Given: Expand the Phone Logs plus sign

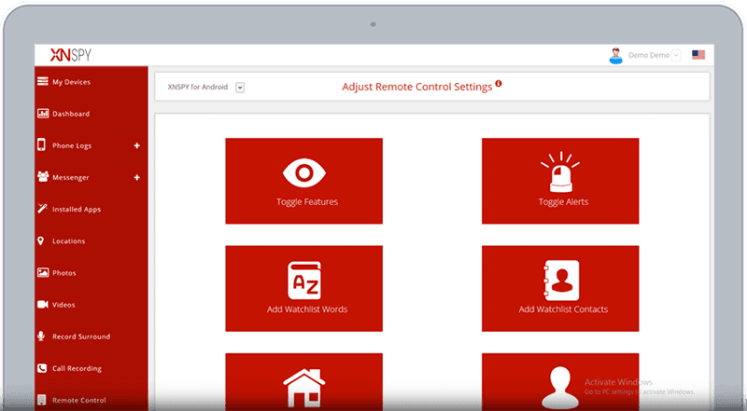Looking at the screenshot, I should click(136, 145).
